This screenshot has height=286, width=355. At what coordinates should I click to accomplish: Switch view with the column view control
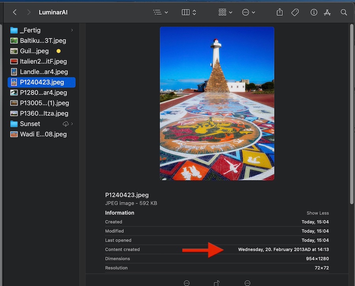click(189, 12)
